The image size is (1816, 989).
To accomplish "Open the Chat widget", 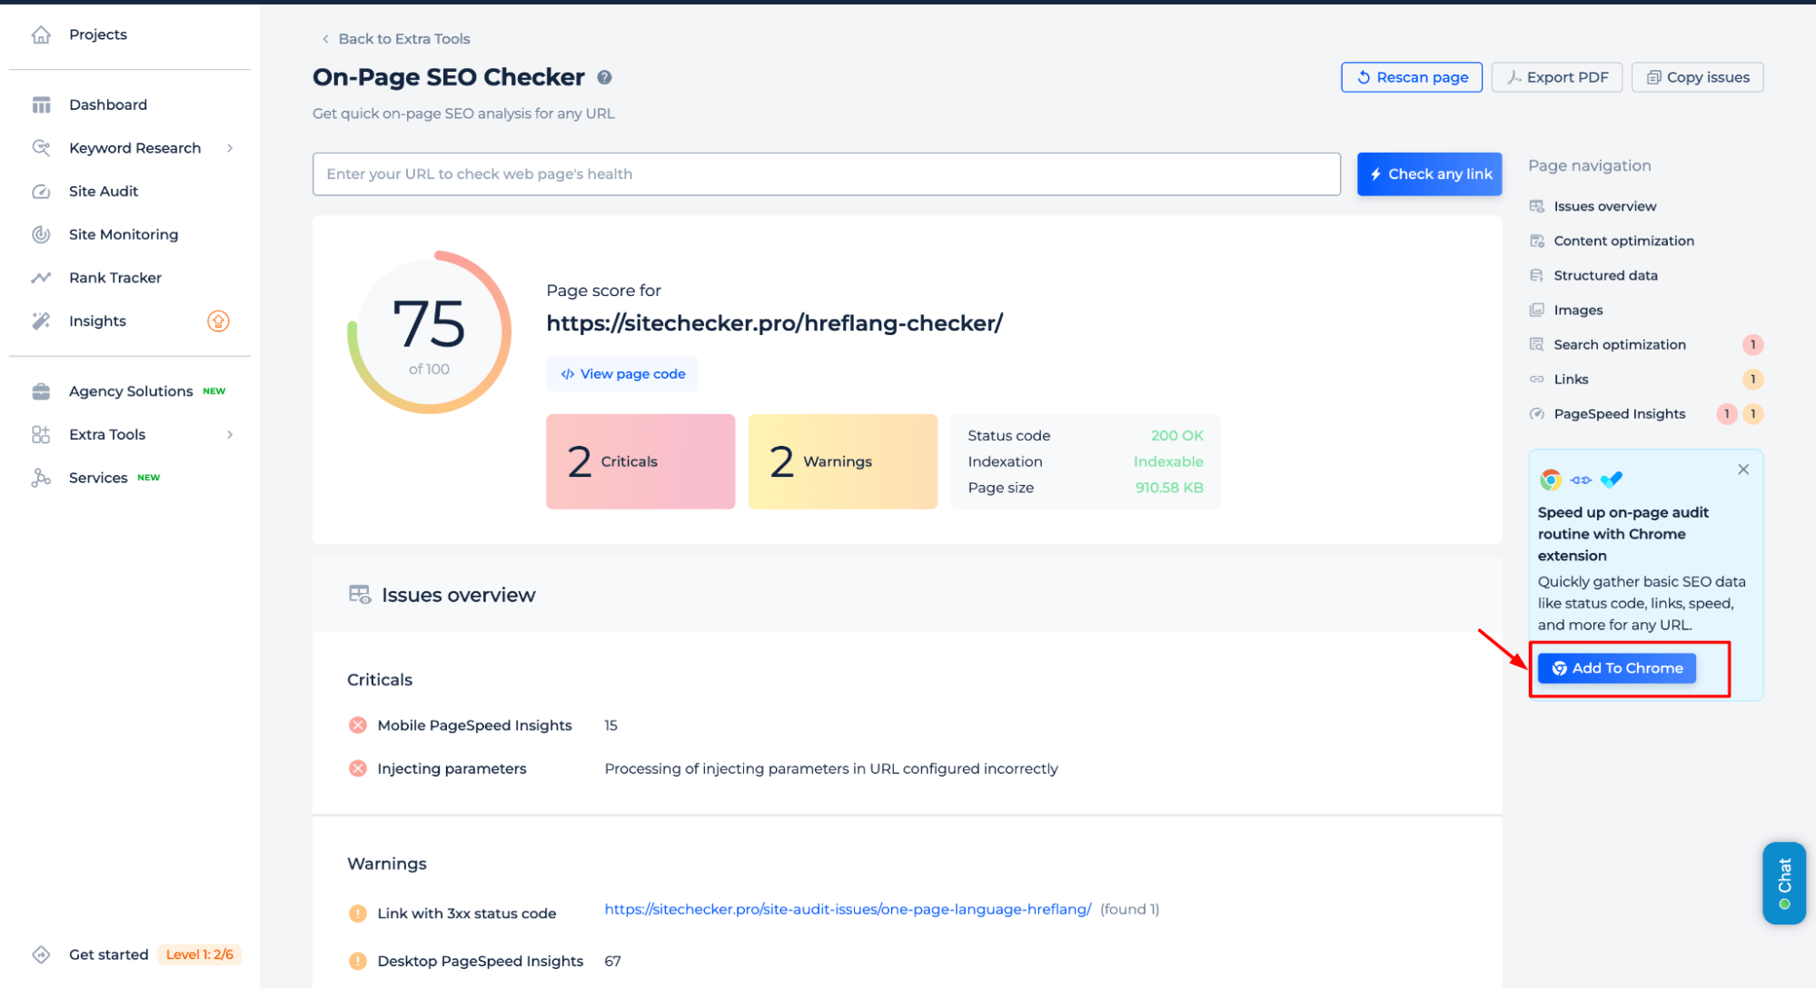I will 1783,883.
